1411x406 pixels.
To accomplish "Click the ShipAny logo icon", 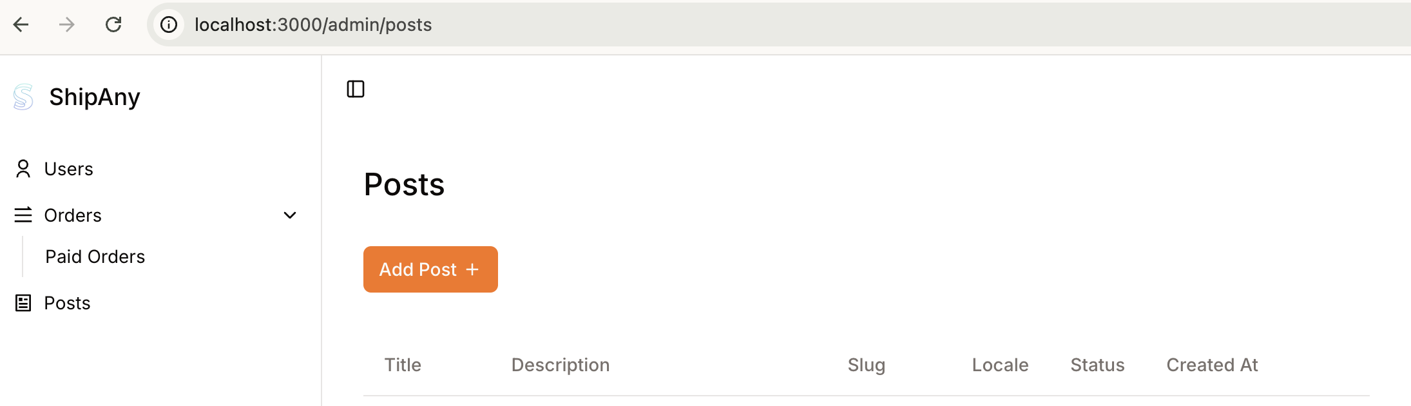I will (x=23, y=97).
